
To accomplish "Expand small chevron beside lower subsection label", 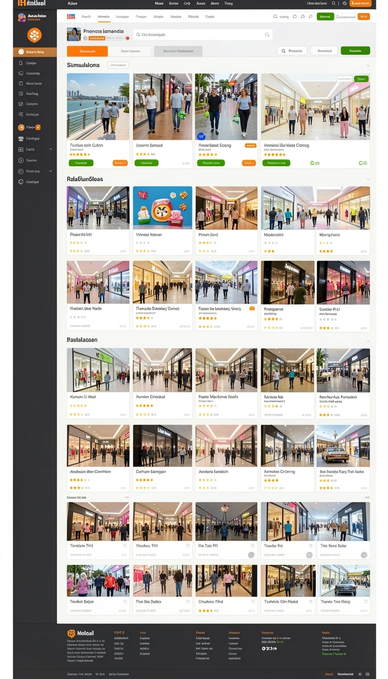I will [126, 498].
